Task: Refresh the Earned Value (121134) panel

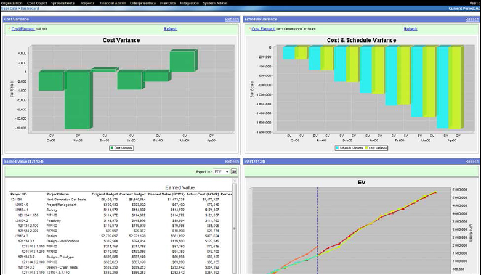Action: [x=232, y=162]
